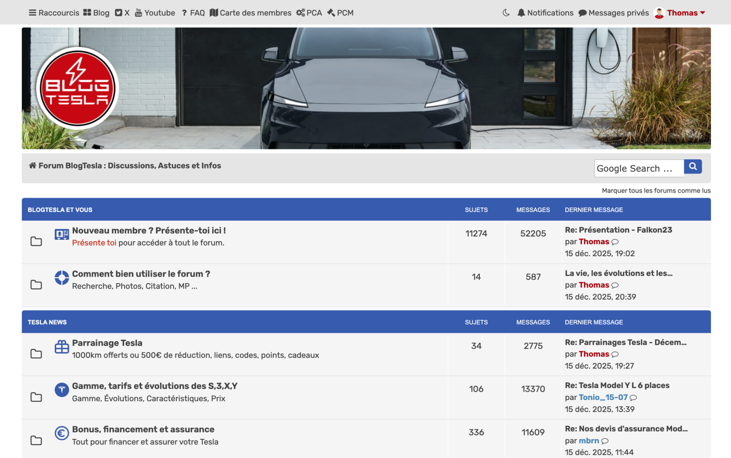The image size is (731, 458).
Task: Open Tonio_15-07 user profile
Action: (603, 397)
